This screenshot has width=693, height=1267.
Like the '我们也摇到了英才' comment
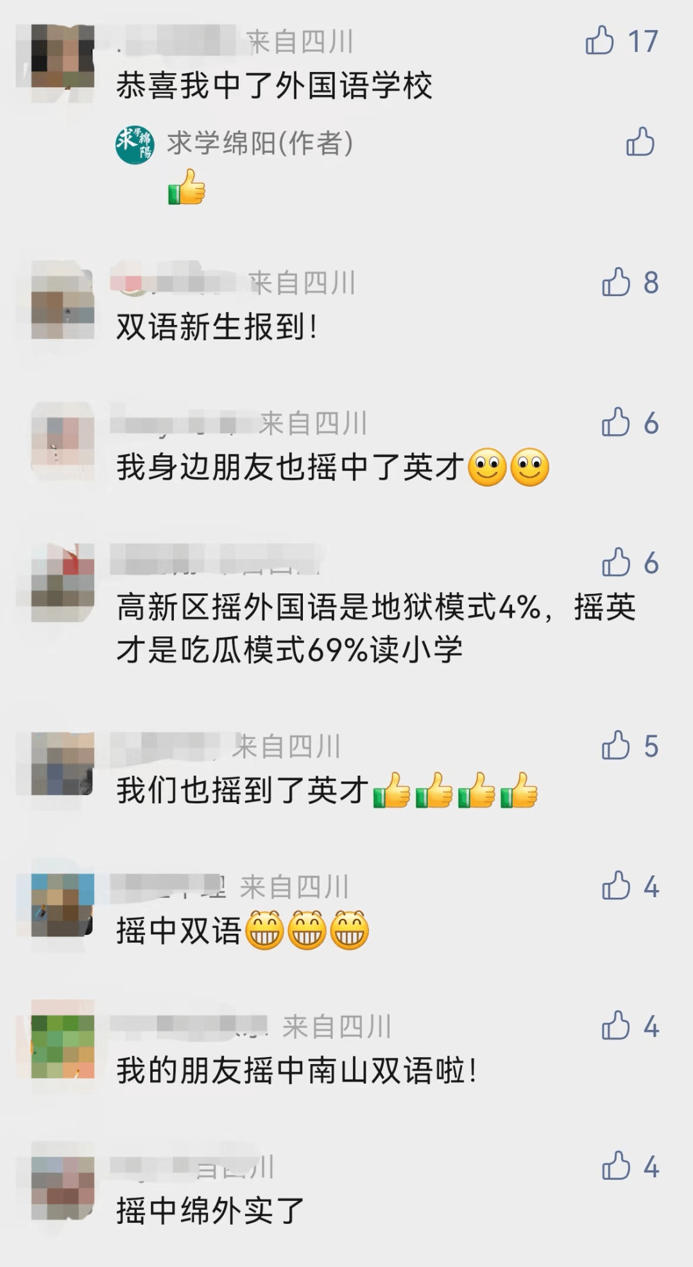pos(616,746)
